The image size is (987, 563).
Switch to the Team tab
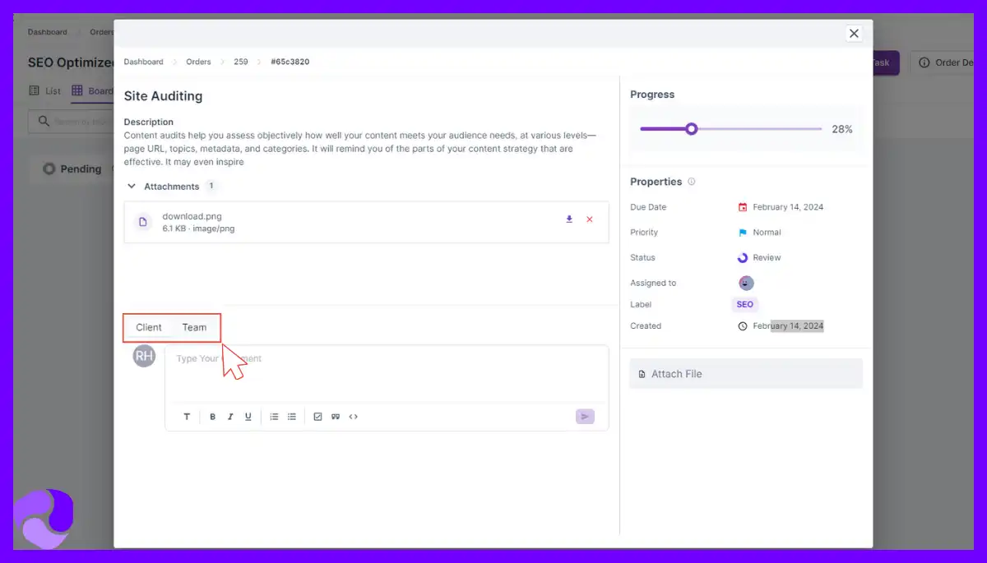(195, 327)
